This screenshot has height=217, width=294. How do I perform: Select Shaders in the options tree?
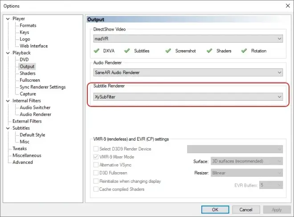(x=28, y=73)
